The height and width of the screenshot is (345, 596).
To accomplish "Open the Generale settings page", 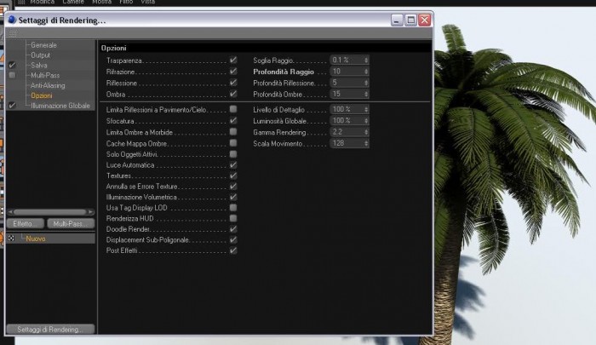I will [x=43, y=45].
